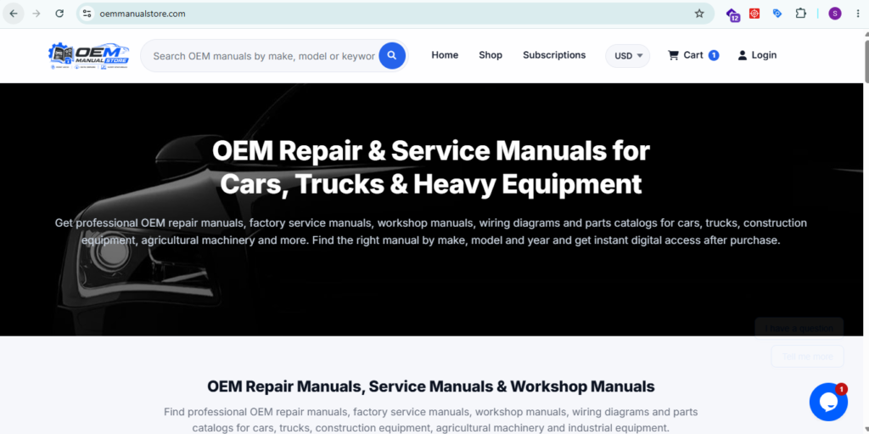Bookmark this page with the star icon

point(699,14)
